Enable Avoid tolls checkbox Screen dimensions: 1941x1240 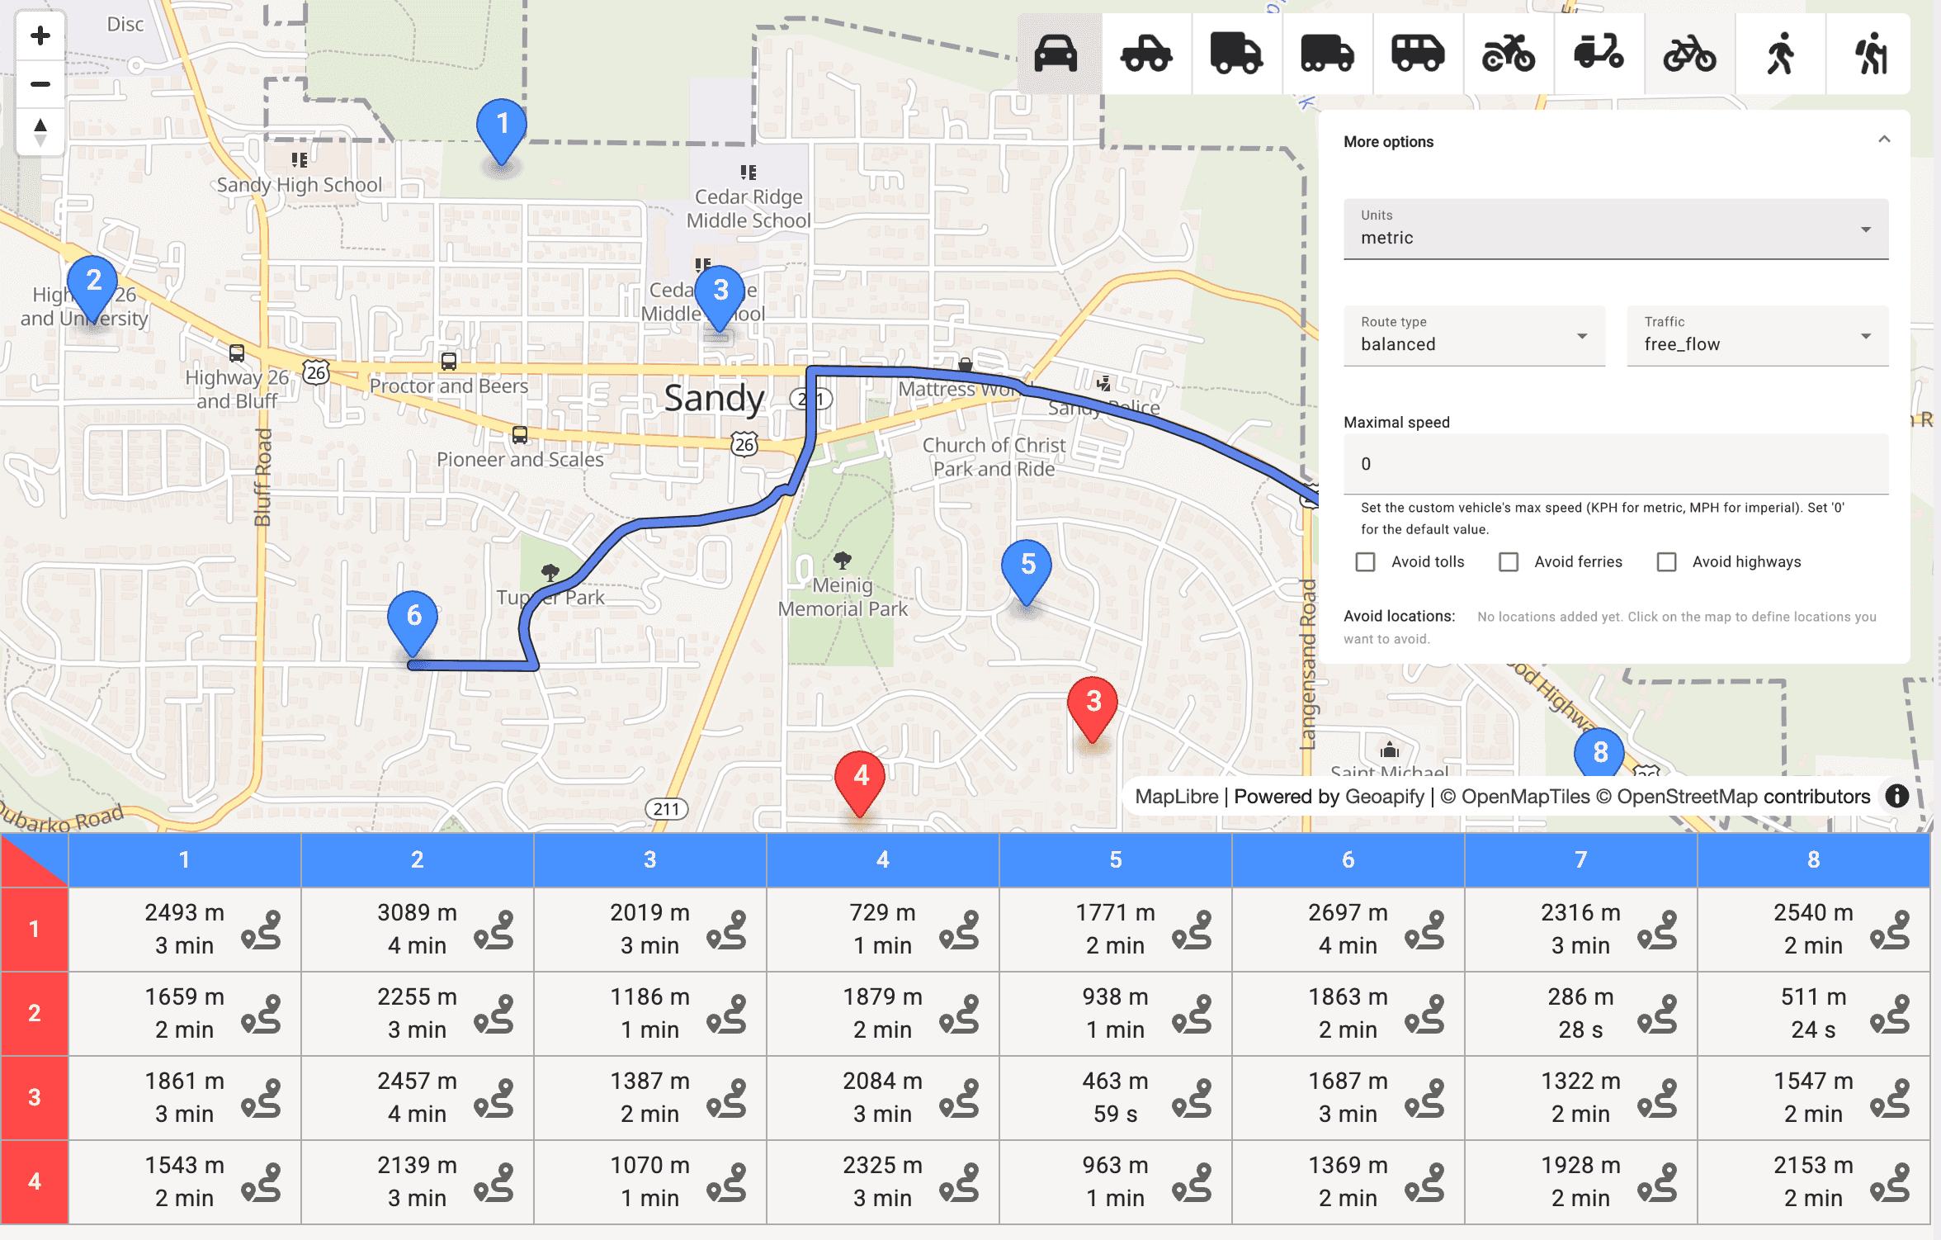coord(1366,562)
